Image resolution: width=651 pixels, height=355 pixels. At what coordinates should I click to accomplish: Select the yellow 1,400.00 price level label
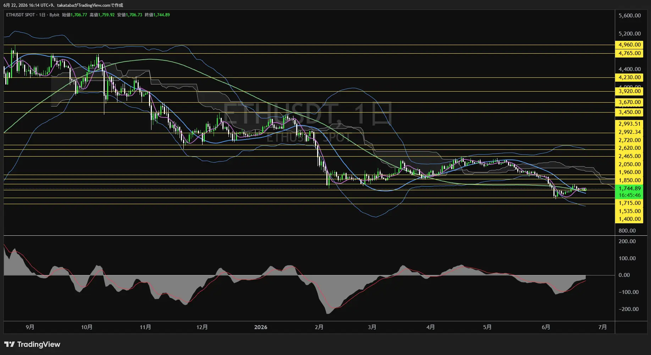pyautogui.click(x=630, y=219)
